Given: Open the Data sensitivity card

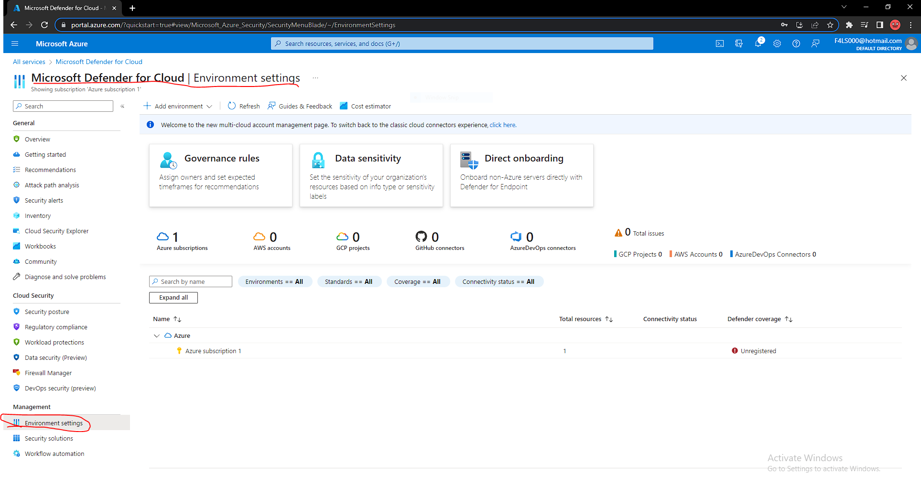Looking at the screenshot, I should 371,175.
